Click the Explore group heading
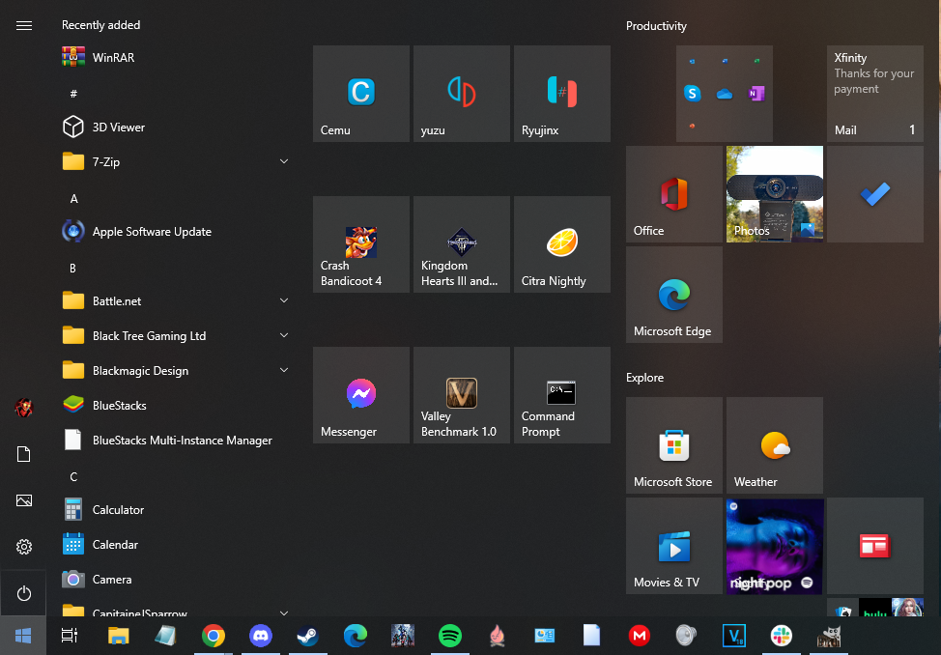Image resolution: width=941 pixels, height=655 pixels. point(644,378)
